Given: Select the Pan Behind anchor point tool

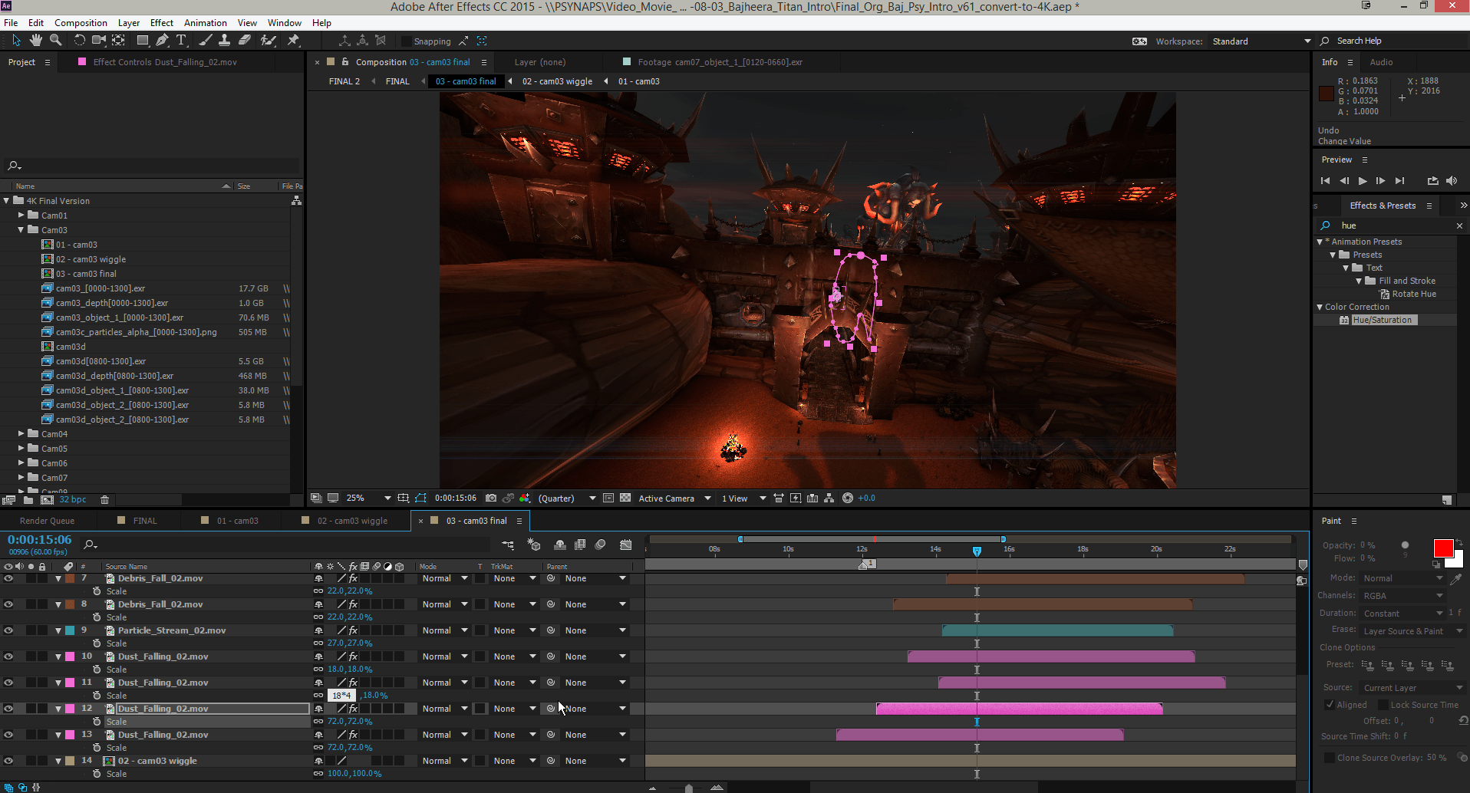Looking at the screenshot, I should click(119, 40).
